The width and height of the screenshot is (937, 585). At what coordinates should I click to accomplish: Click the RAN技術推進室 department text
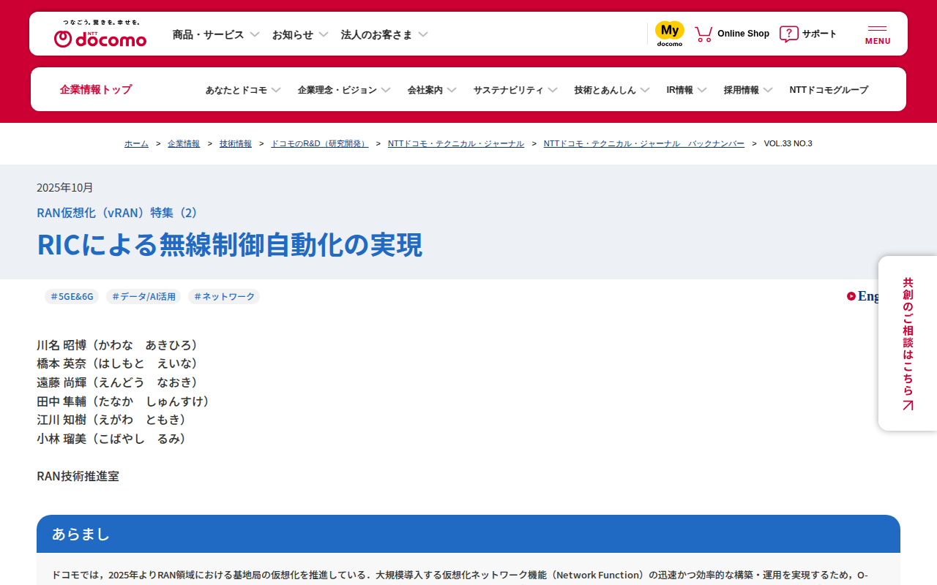[x=78, y=476]
